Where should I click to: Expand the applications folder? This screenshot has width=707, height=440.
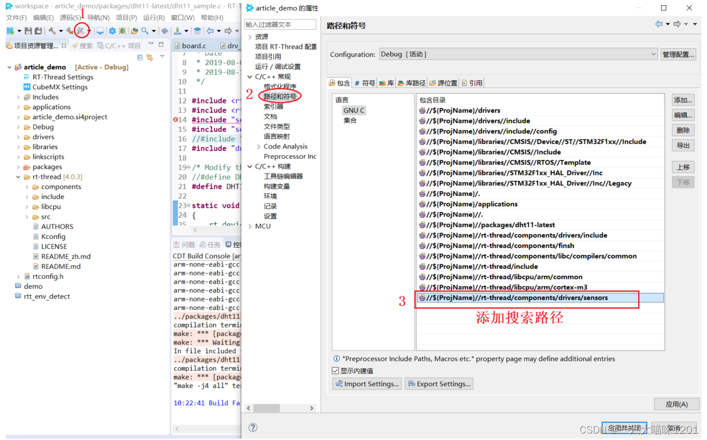pos(19,107)
